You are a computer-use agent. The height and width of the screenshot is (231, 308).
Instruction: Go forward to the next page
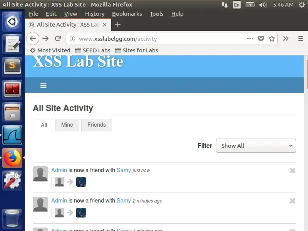click(x=45, y=38)
